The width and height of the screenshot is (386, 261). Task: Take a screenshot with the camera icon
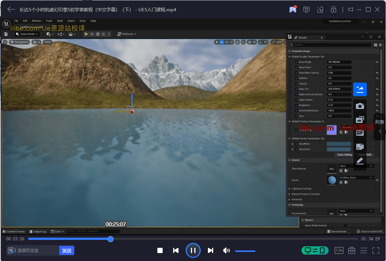360,106
